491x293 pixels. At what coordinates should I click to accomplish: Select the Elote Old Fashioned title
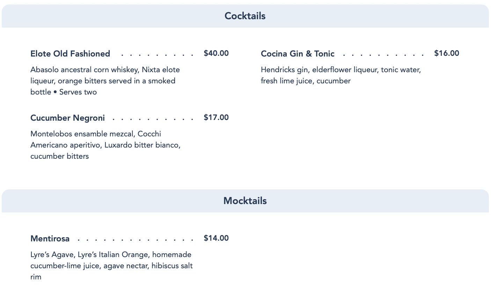click(70, 54)
